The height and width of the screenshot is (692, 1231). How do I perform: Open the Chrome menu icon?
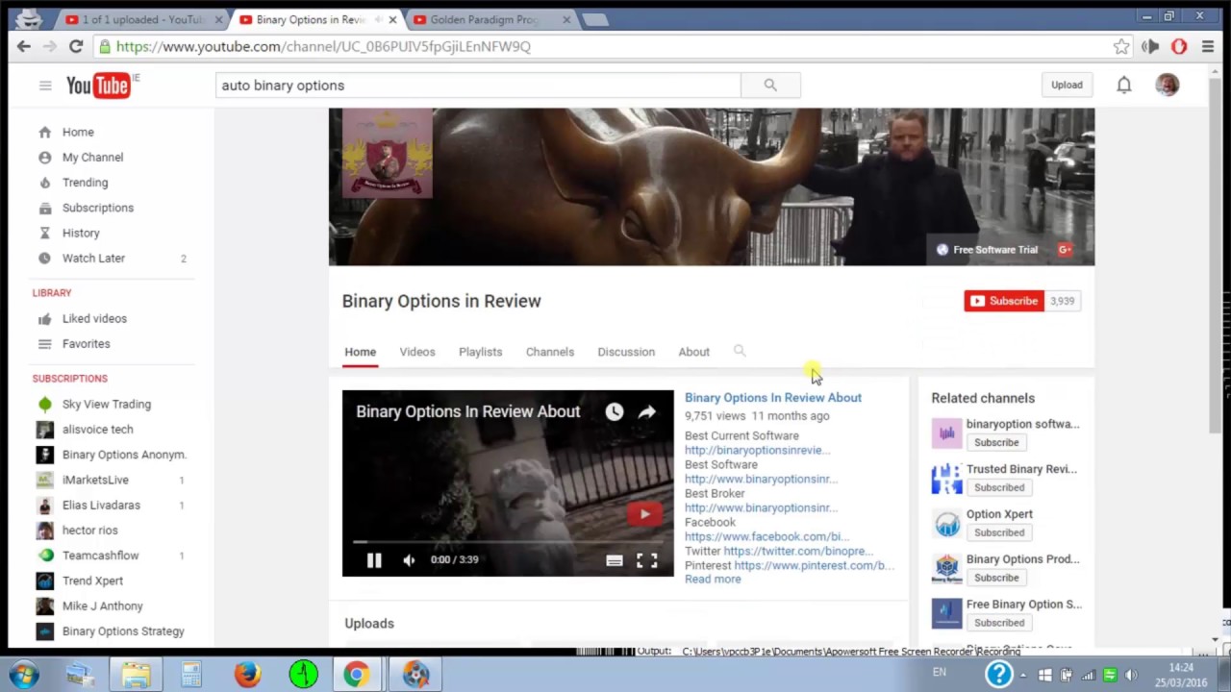pos(1207,46)
